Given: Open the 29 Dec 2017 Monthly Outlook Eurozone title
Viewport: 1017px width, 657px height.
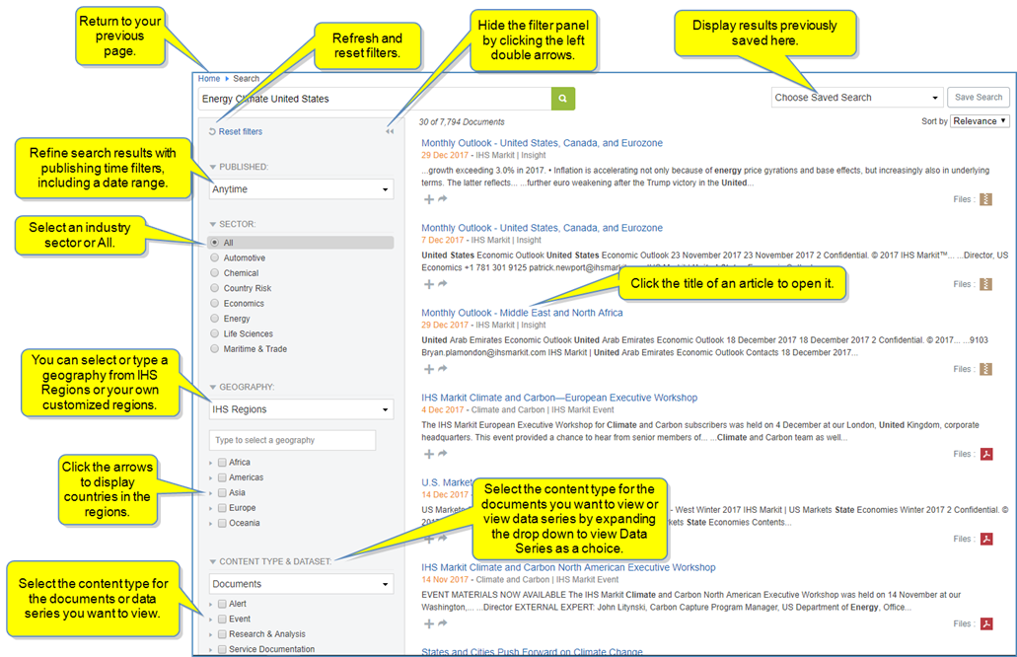Looking at the screenshot, I should (543, 143).
